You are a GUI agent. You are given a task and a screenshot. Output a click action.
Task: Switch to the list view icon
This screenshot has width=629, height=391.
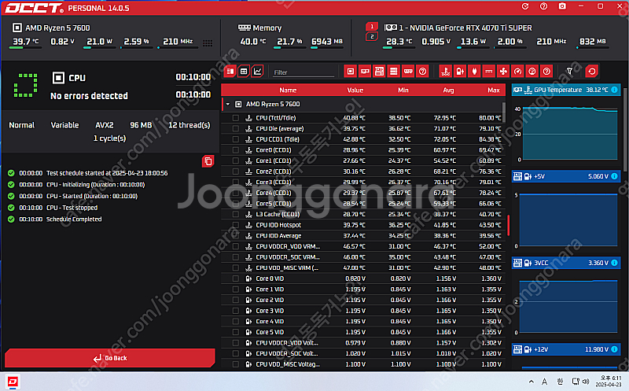(x=230, y=72)
